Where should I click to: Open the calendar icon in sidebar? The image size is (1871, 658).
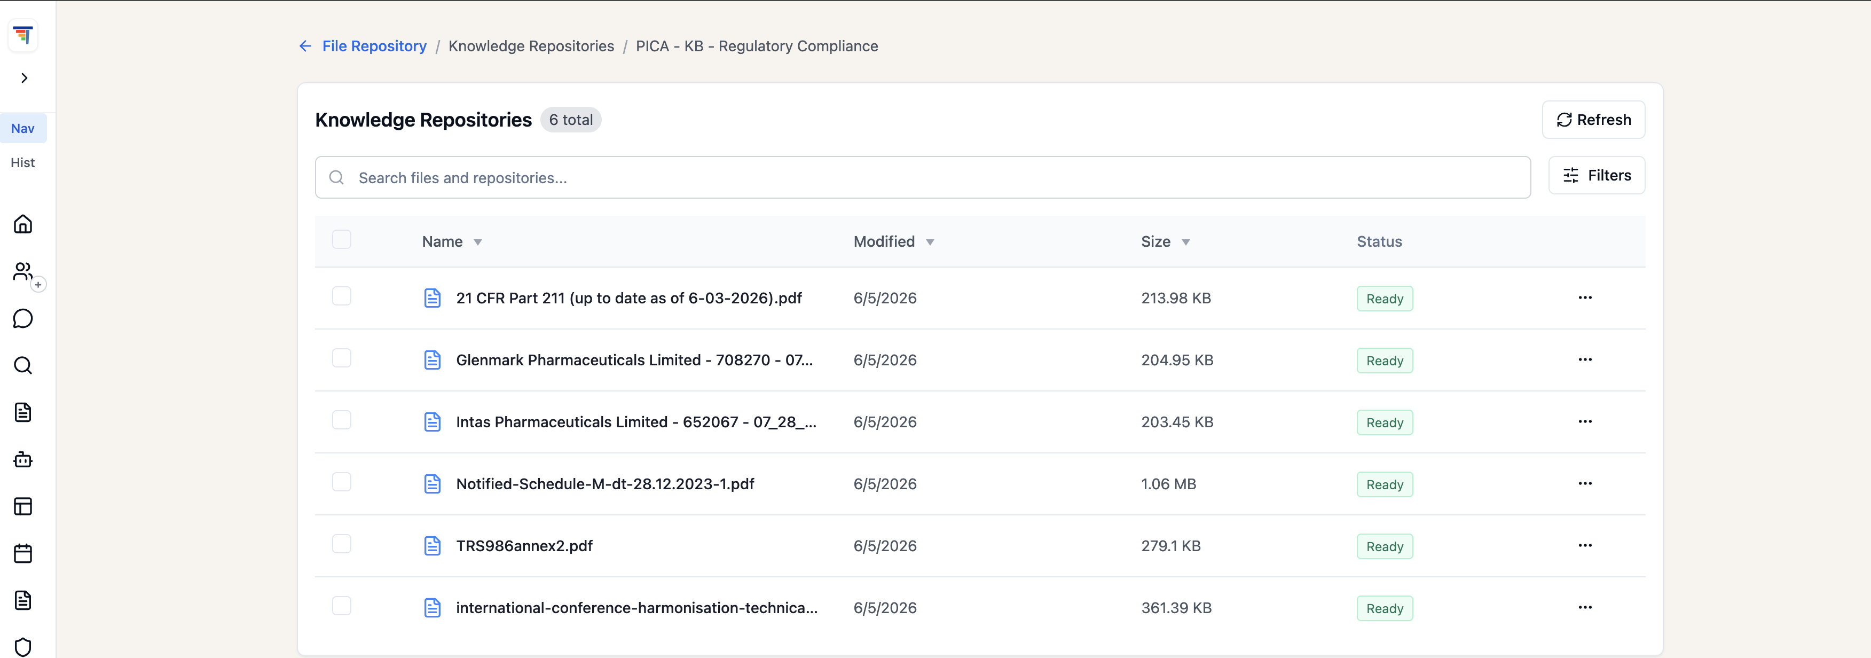pos(23,553)
